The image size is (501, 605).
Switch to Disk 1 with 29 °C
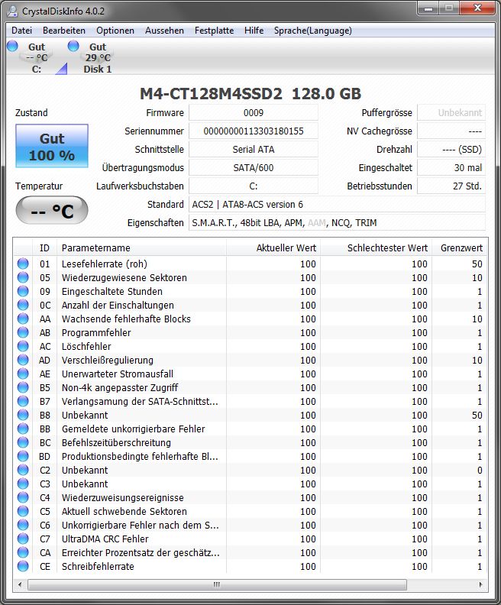(98, 58)
